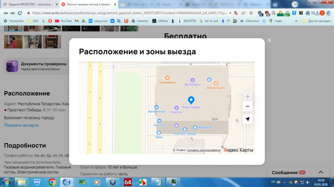The height and width of the screenshot is (187, 334).
Task: Open Chrome from the Windows taskbar
Action: [52, 182]
